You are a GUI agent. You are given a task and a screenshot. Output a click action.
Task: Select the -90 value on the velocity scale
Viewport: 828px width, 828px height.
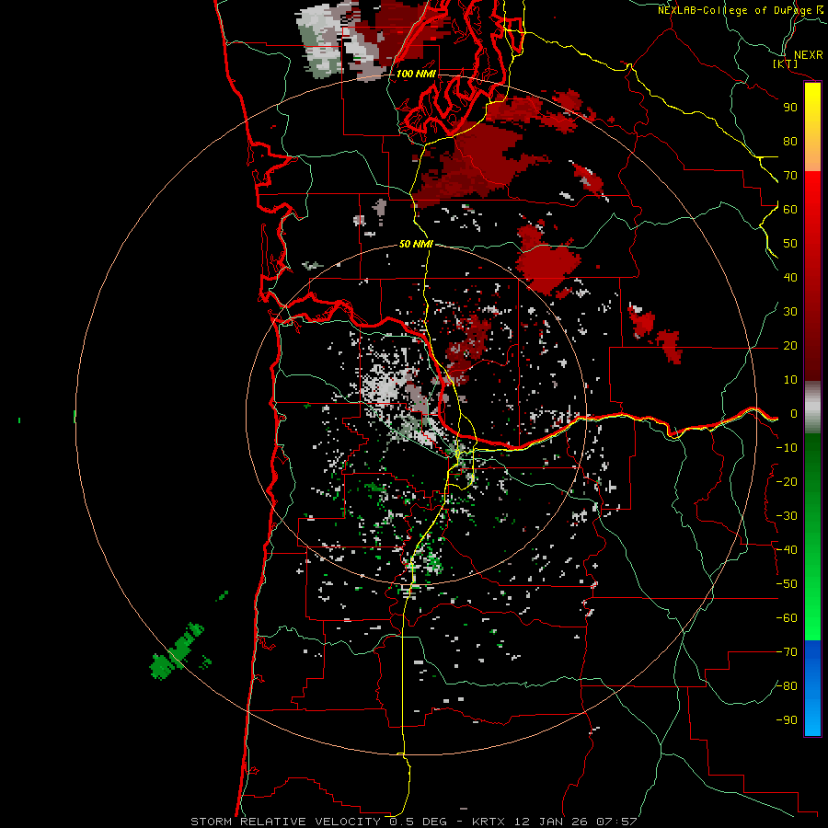click(x=787, y=720)
